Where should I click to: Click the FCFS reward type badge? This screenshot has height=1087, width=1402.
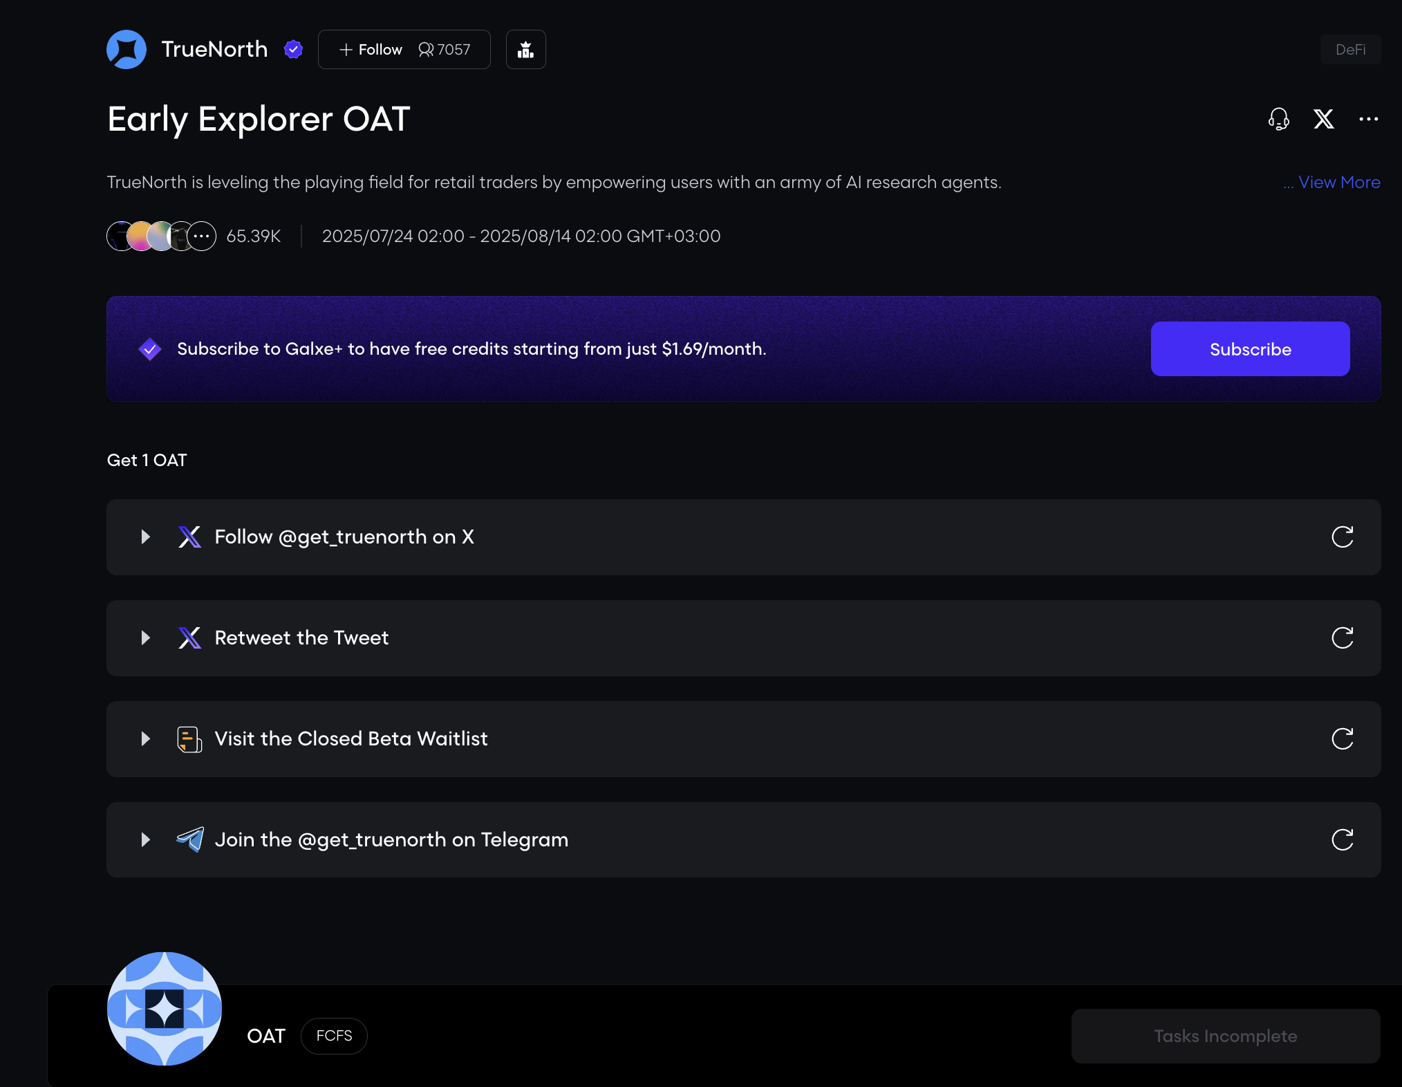tap(334, 1036)
